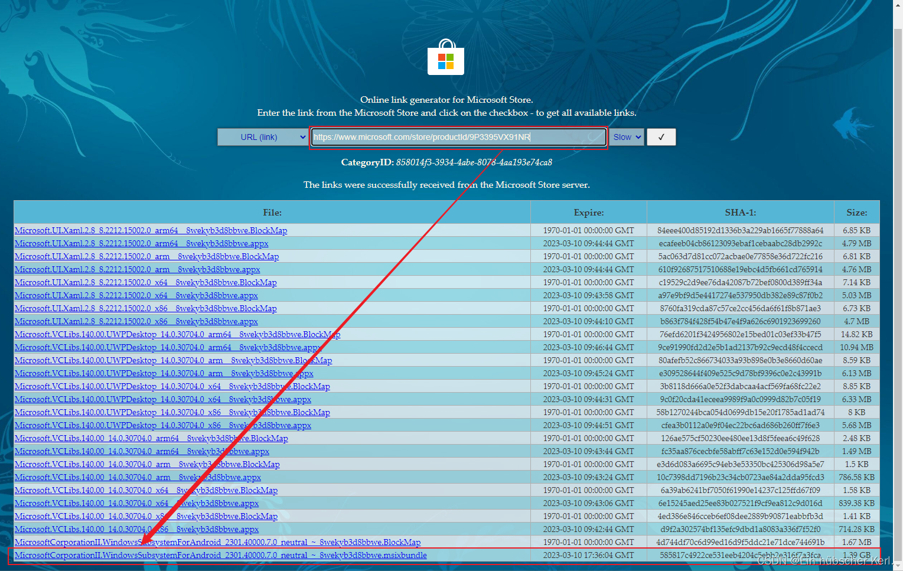Viewport: 903px width, 571px height.
Task: Open VCLibs.140.00 14.0.30704.0 x64 BlockMap link
Action: [x=146, y=490]
